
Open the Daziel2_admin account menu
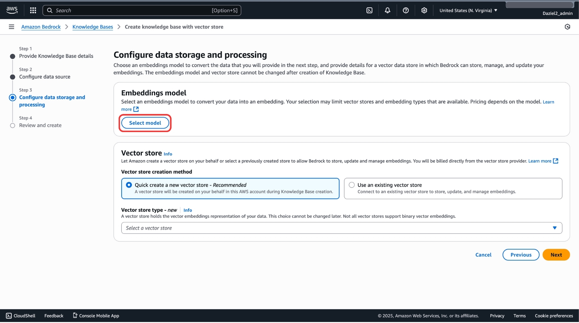click(558, 13)
